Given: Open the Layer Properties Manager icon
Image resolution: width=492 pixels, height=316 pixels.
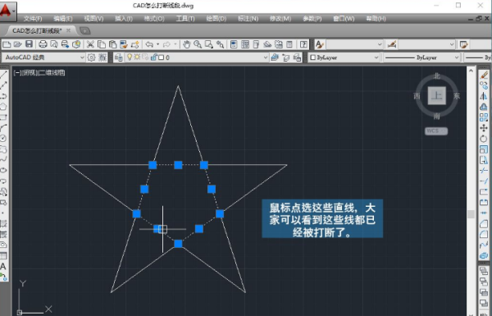Looking at the screenshot, I should [x=119, y=57].
